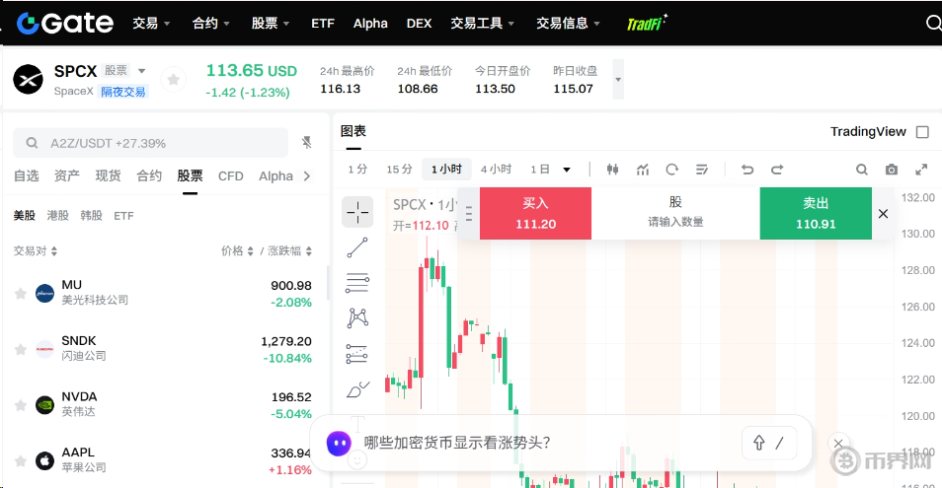The height and width of the screenshot is (488, 942).
Task: Select the brush drawing tool
Action: [357, 389]
